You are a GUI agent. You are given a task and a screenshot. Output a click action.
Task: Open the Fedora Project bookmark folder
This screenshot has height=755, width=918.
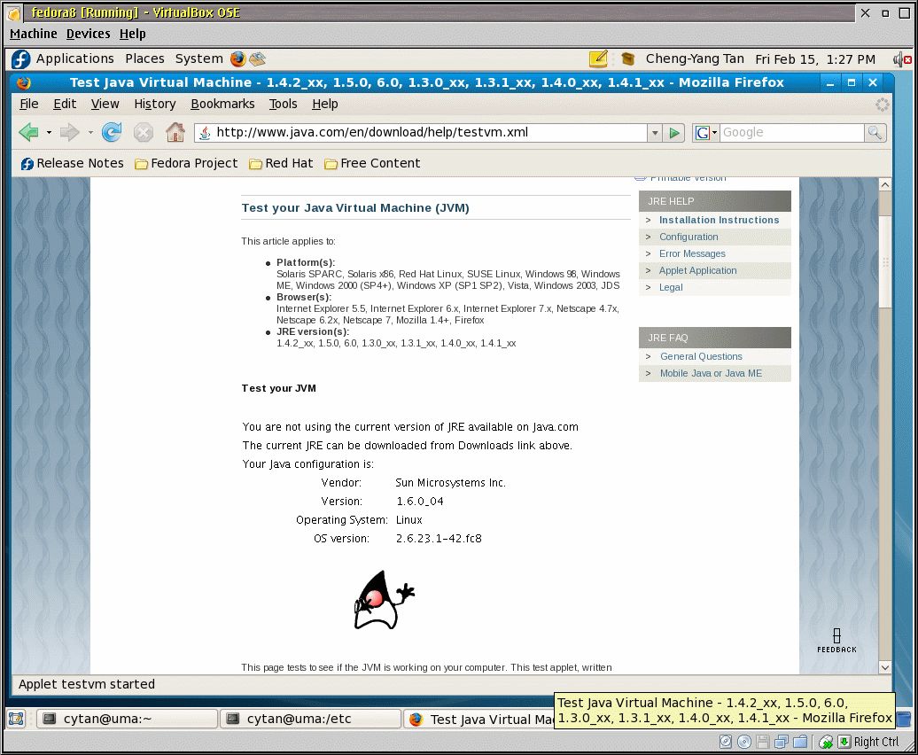click(x=186, y=163)
